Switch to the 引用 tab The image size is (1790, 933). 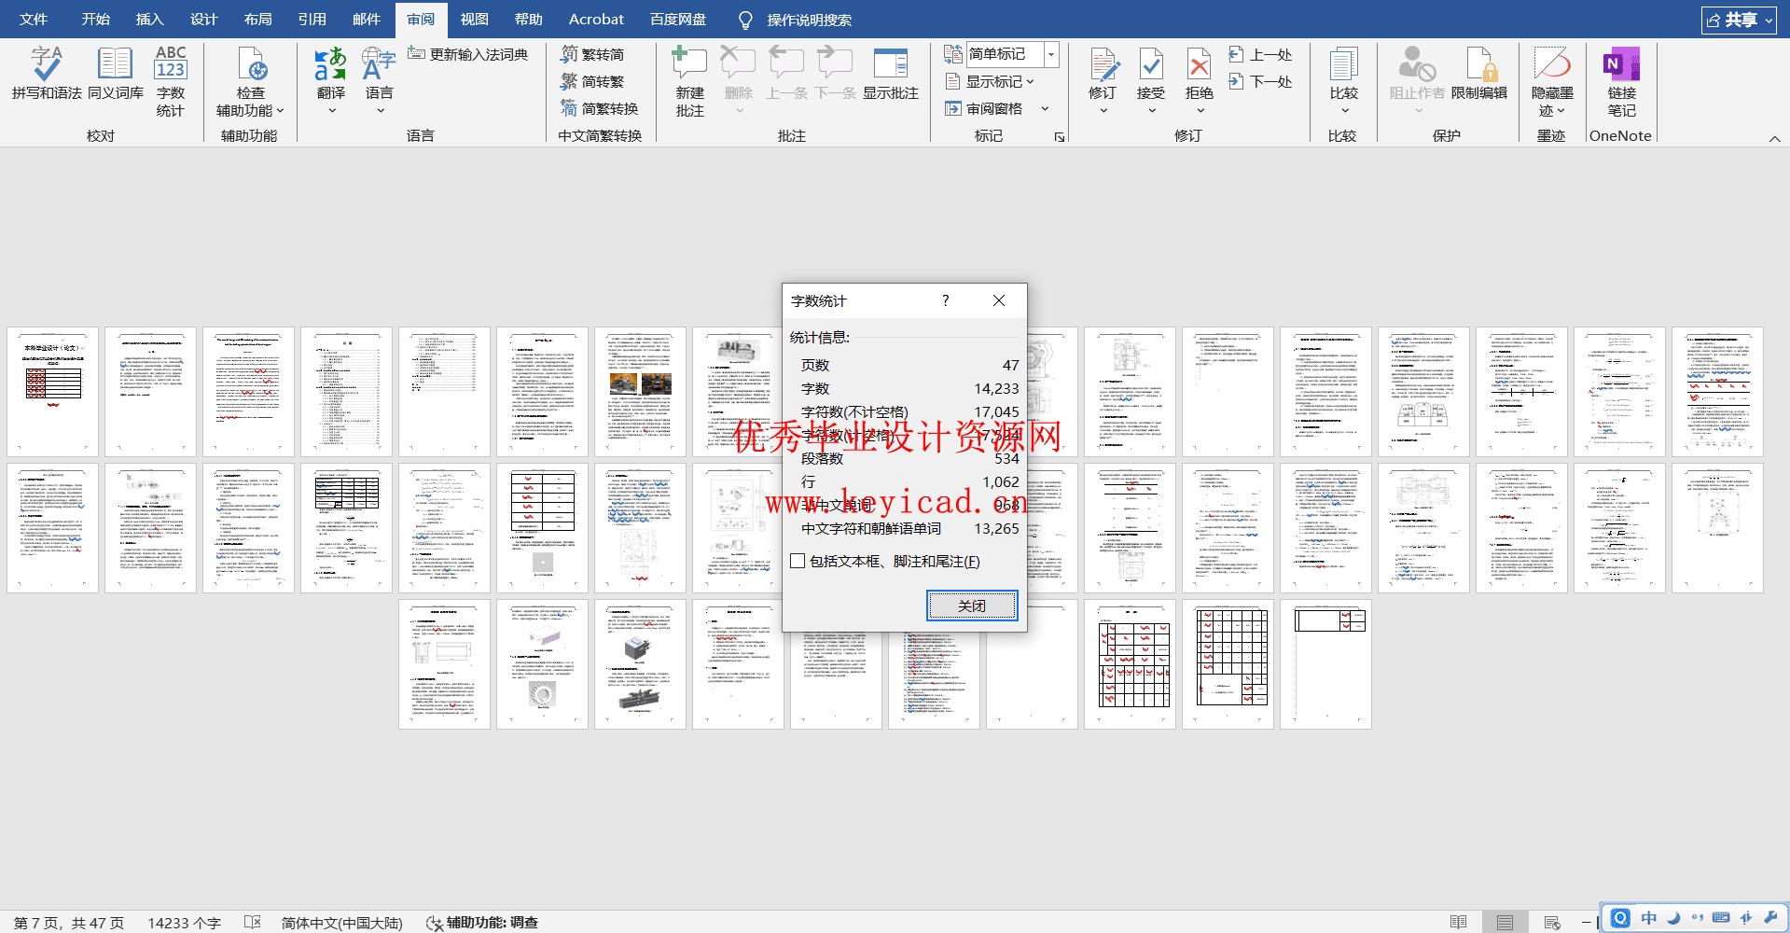click(312, 19)
